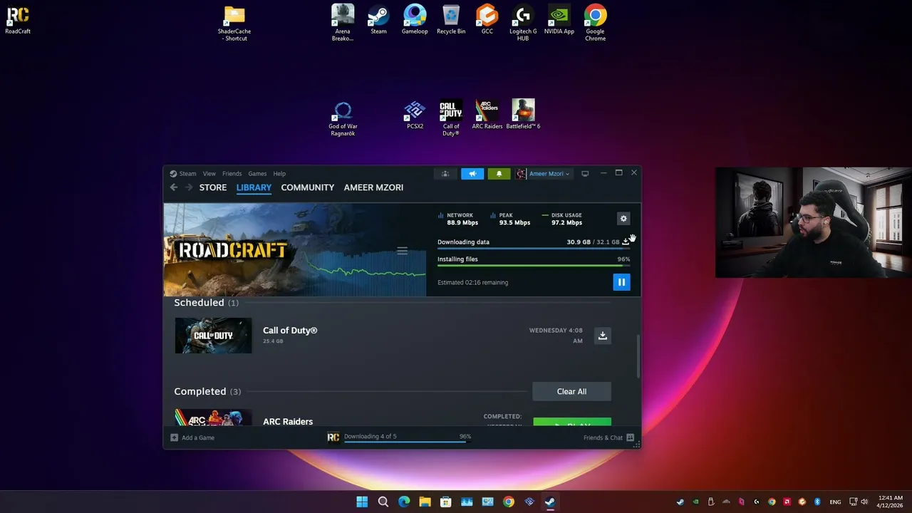
Task: Open the PCSX2 emulator icon
Action: (x=415, y=115)
